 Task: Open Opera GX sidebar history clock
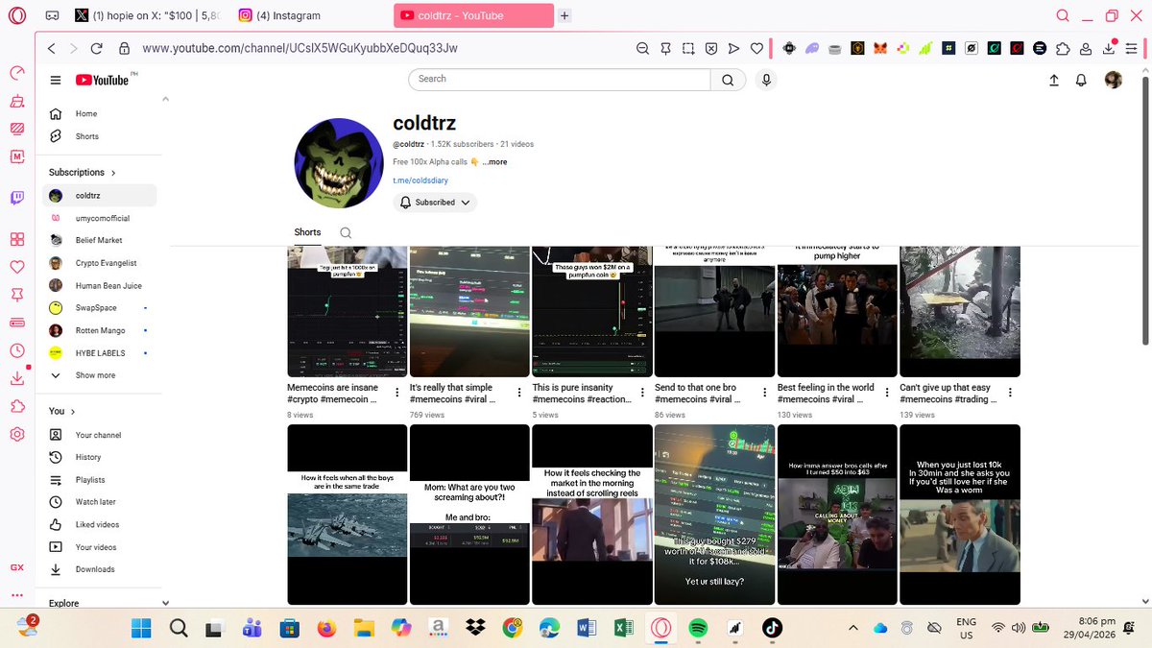tap(17, 351)
